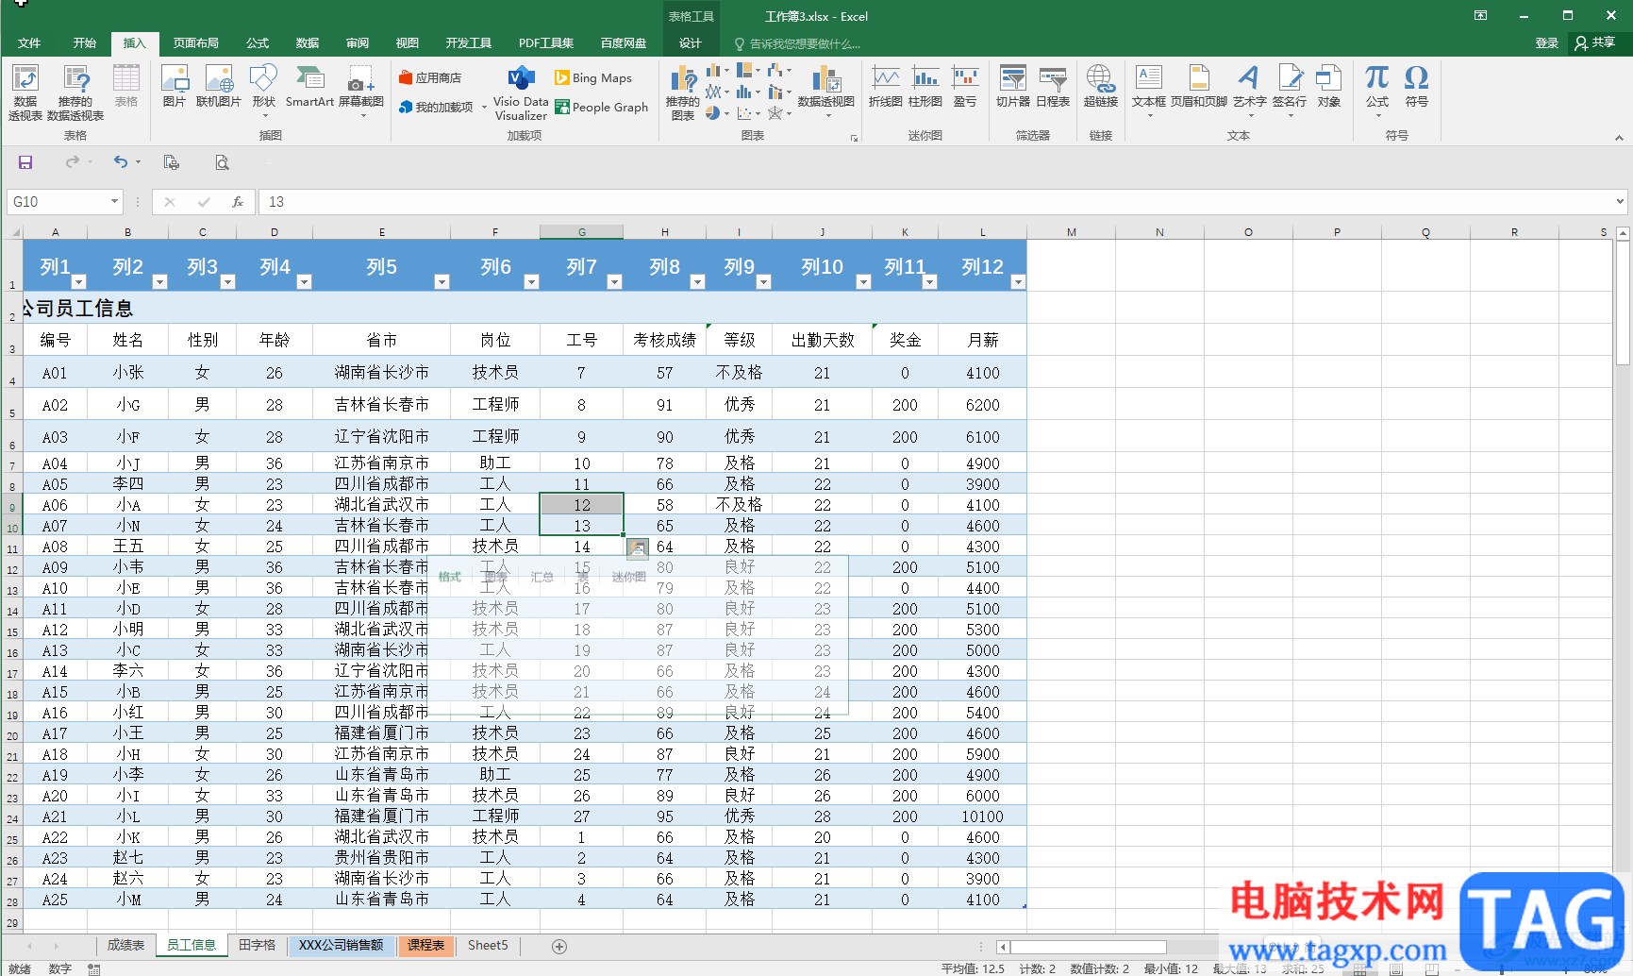Viewport: 1633px width, 976px height.
Task: Save the workbook from quick access toolbar
Action: pyautogui.click(x=25, y=162)
